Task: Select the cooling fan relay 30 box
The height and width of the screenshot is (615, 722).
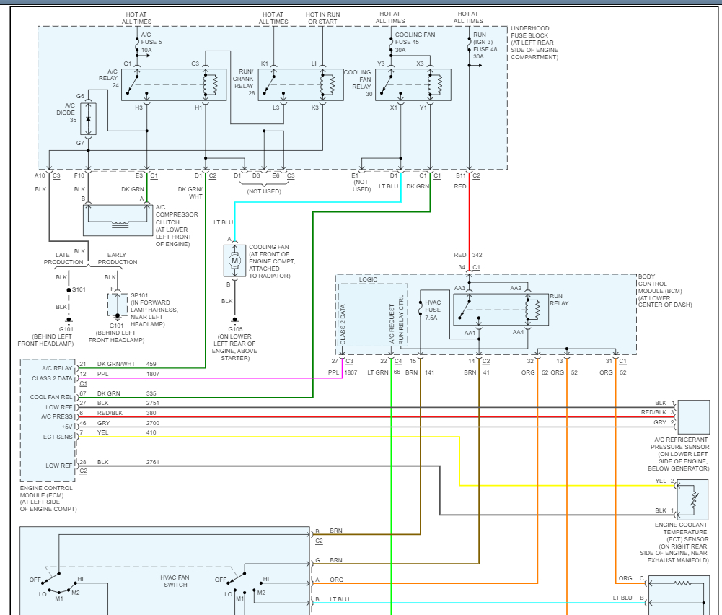Action: click(x=413, y=84)
